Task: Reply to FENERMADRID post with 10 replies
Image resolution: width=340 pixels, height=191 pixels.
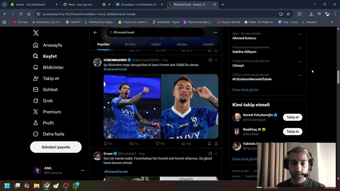Action: pos(108,144)
